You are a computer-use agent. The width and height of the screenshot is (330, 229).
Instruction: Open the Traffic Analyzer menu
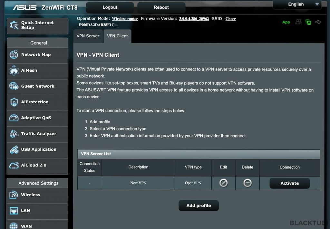click(x=37, y=134)
